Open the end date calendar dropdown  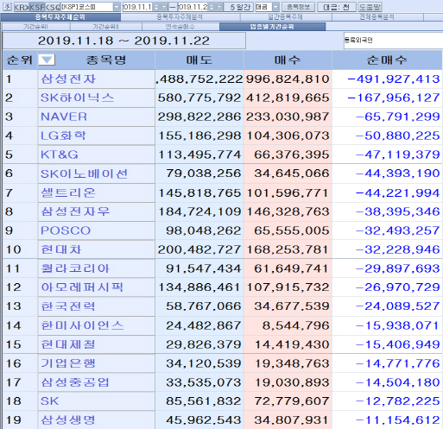tap(218, 7)
